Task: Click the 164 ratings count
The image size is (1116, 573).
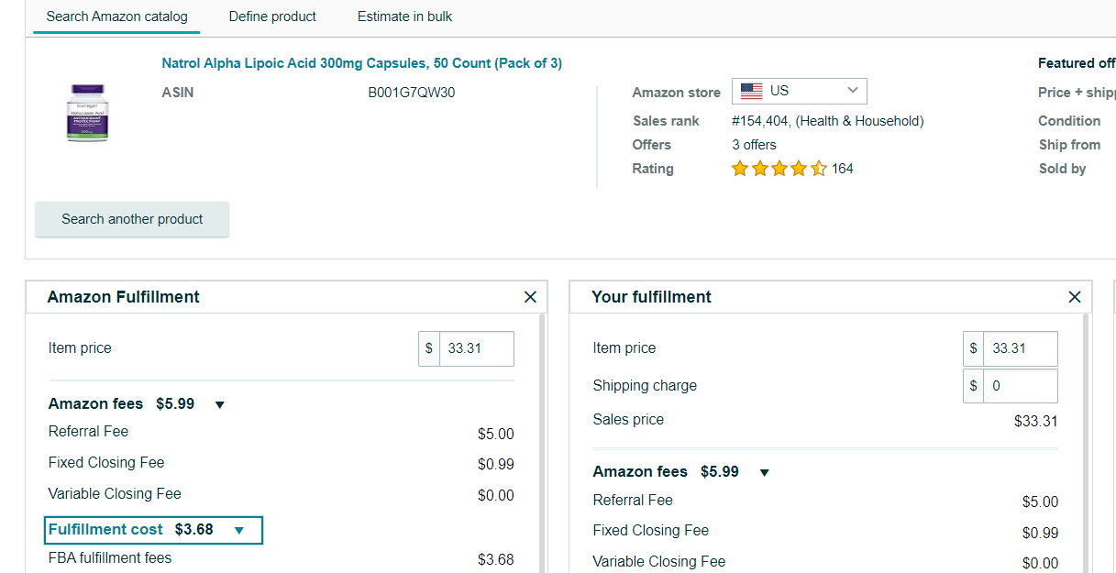Action: [x=842, y=169]
